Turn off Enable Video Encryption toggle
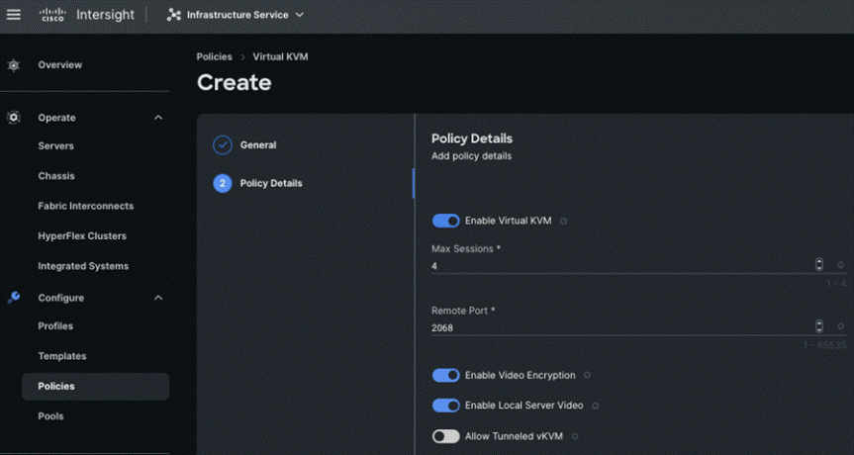 pos(446,376)
